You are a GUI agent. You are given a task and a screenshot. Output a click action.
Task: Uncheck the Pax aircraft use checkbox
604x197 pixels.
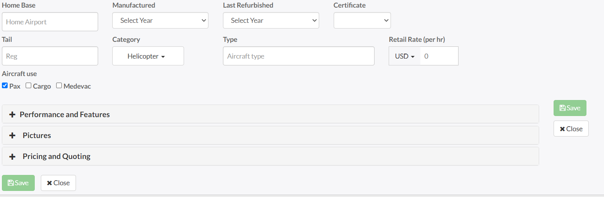tap(5, 86)
